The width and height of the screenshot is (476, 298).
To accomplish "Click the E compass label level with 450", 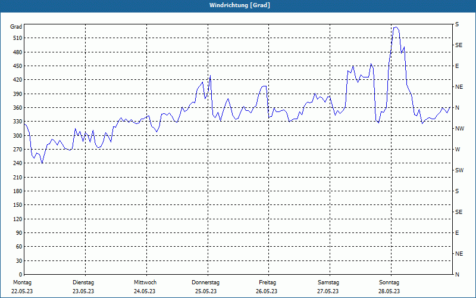I will pyautogui.click(x=457, y=66).
